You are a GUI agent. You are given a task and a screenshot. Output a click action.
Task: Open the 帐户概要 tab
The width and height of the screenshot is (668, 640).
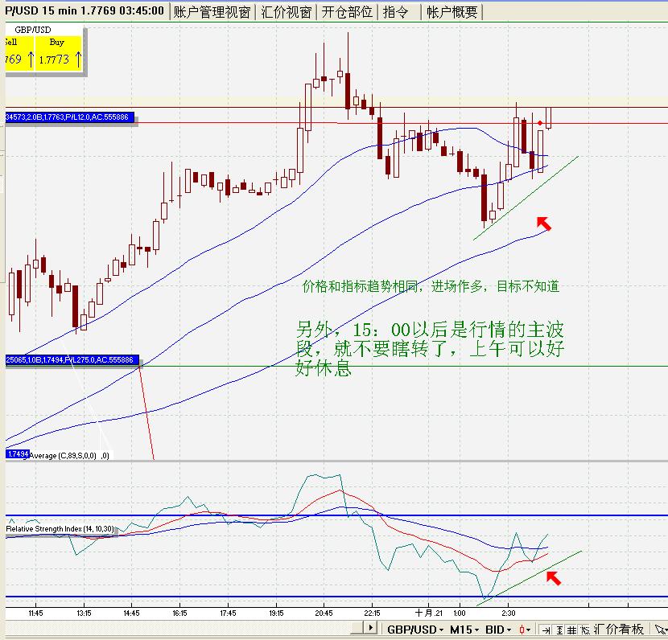pos(452,12)
